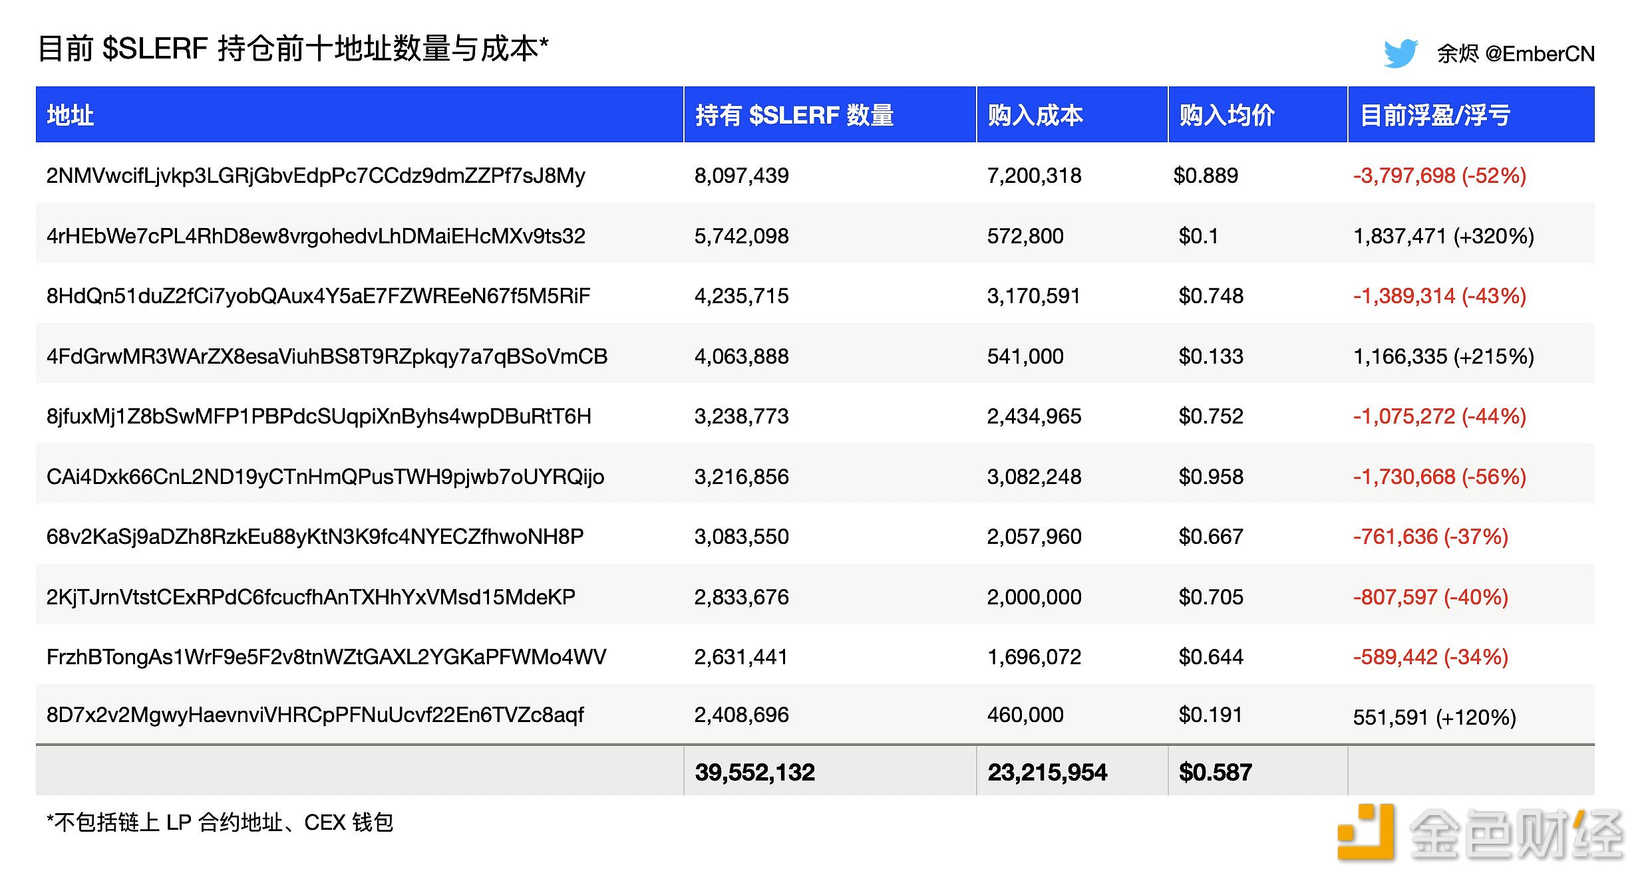This screenshot has width=1634, height=871.
Task: Click average price $0.748
Action: (x=1211, y=296)
